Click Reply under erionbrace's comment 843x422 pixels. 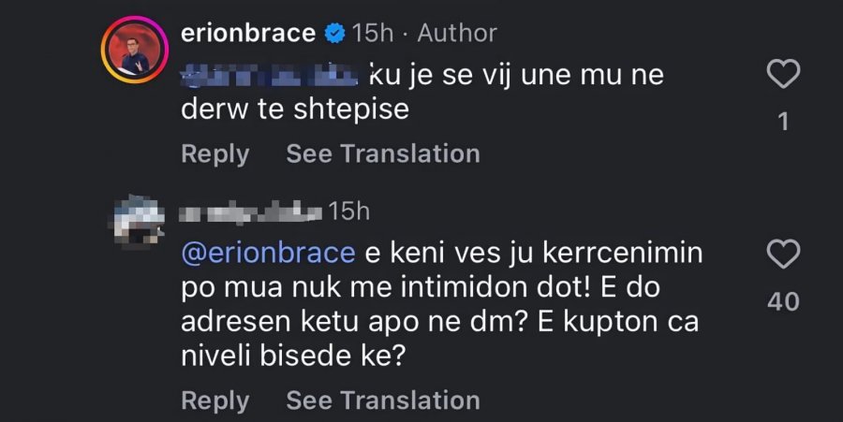pos(215,154)
